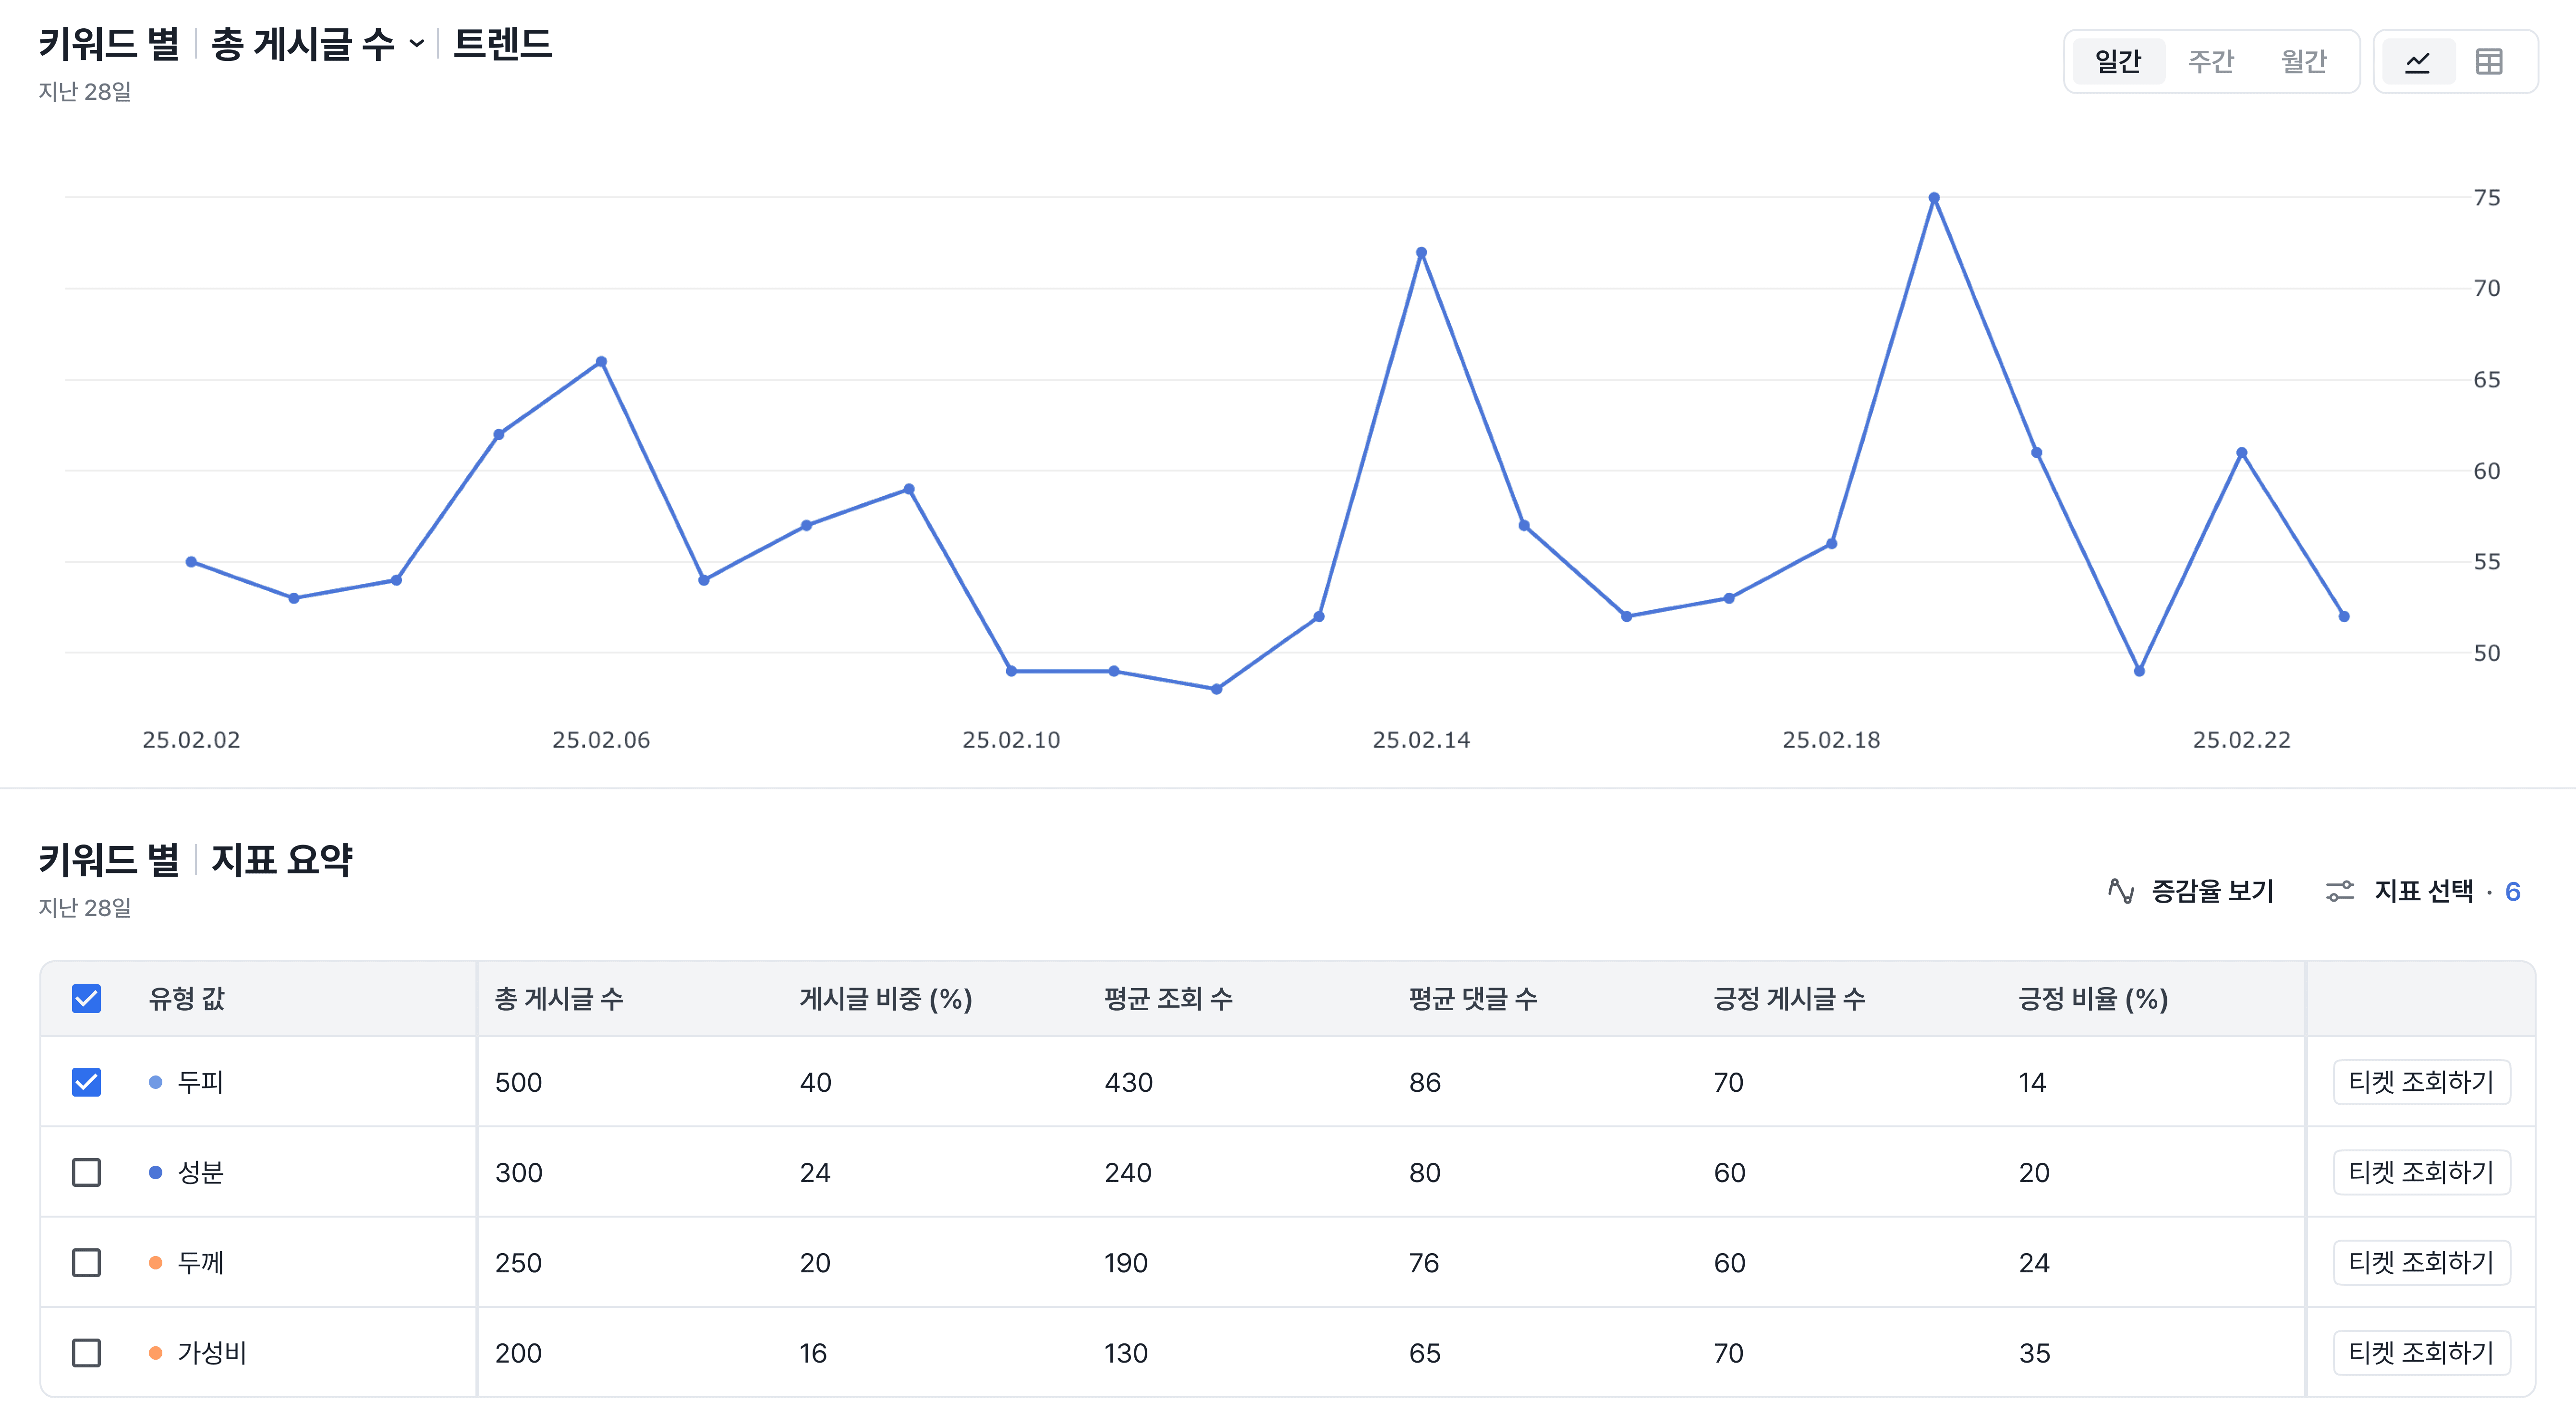Screen dimensions: 2576x1425
Task: Click 티켓 조회하기 for 두께
Action: (2421, 1263)
